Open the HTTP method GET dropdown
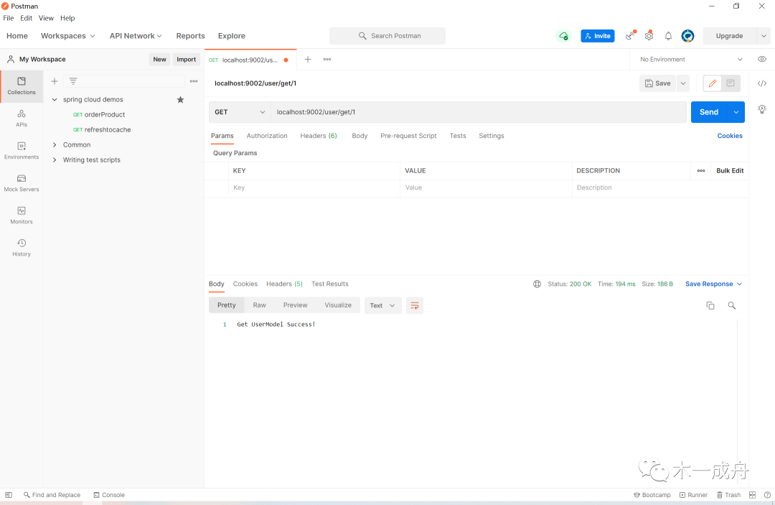The image size is (775, 505). (240, 112)
